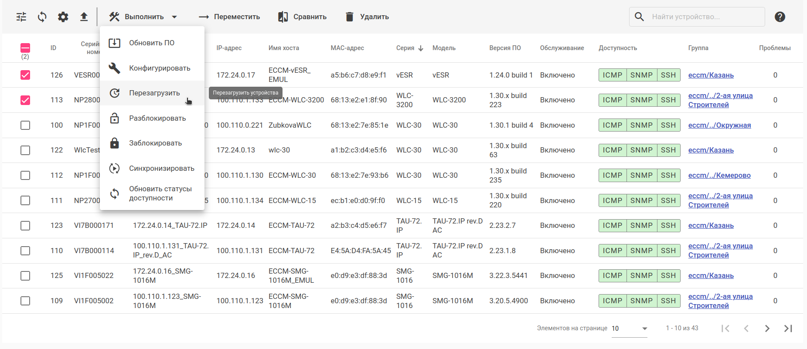The height and width of the screenshot is (349, 807).
Task: Open the items per page dropdown
Action: [629, 329]
